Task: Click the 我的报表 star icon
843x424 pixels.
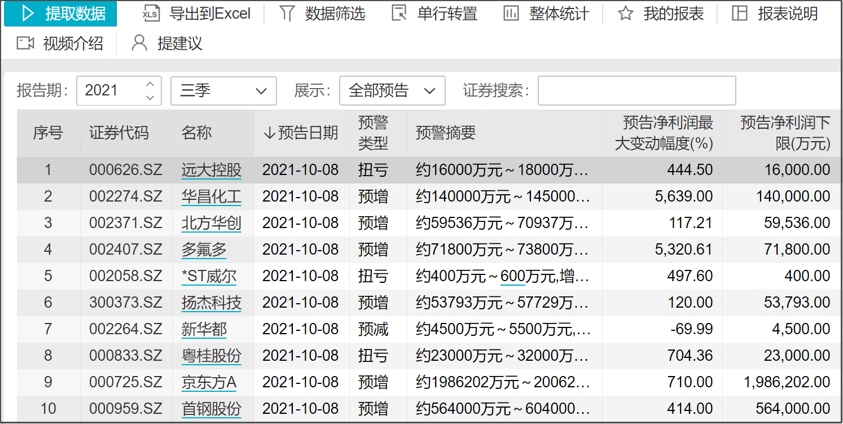Action: [x=625, y=14]
